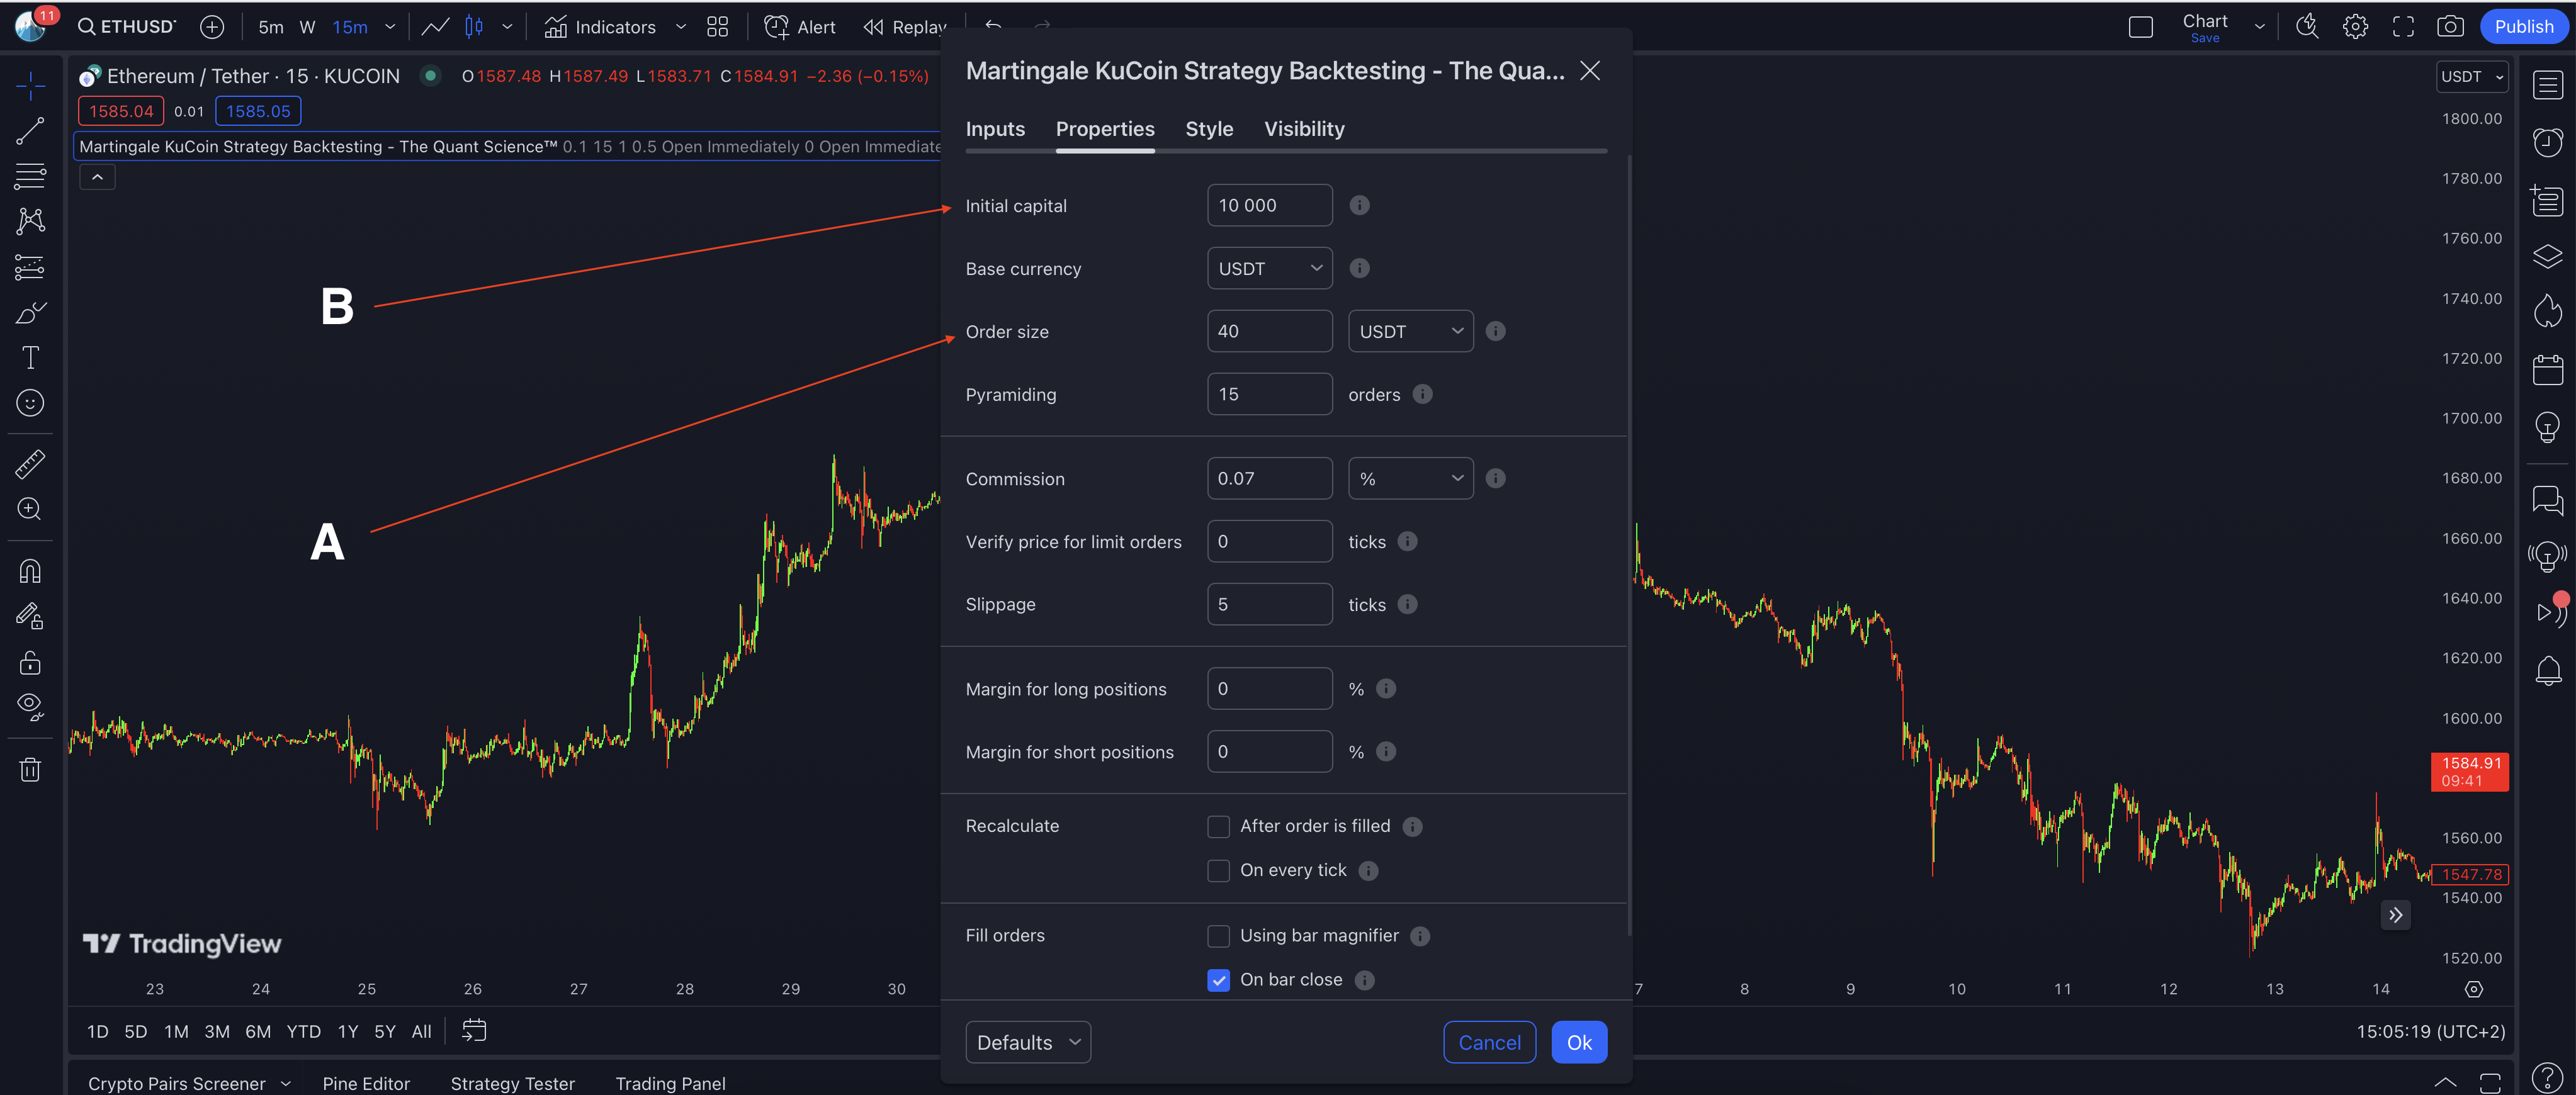This screenshot has height=1095, width=2576.
Task: Open the Commission percent type dropdown
Action: coord(1410,479)
